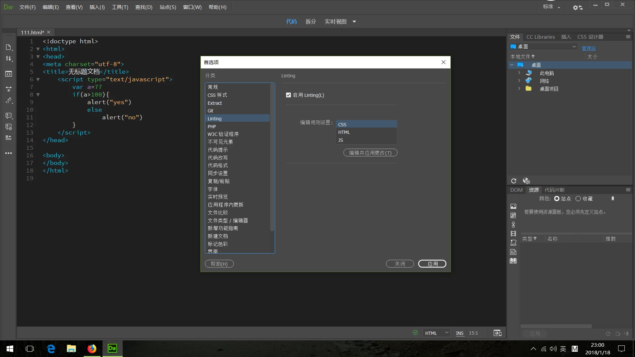Select the Images icon in the Assets panel
The width and height of the screenshot is (635, 357).
coord(513,206)
